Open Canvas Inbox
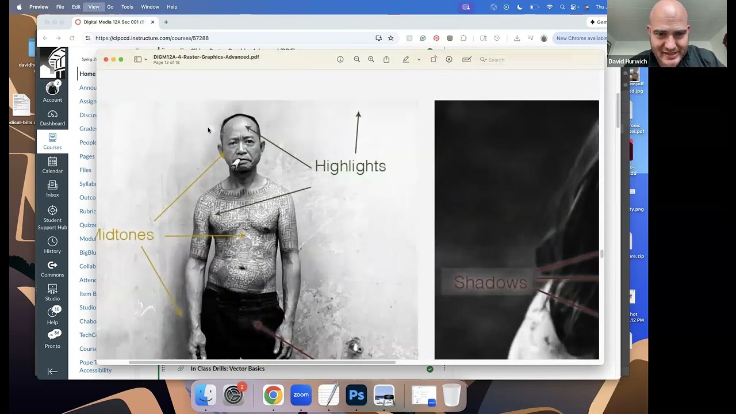Image resolution: width=736 pixels, height=414 pixels. pyautogui.click(x=52, y=189)
